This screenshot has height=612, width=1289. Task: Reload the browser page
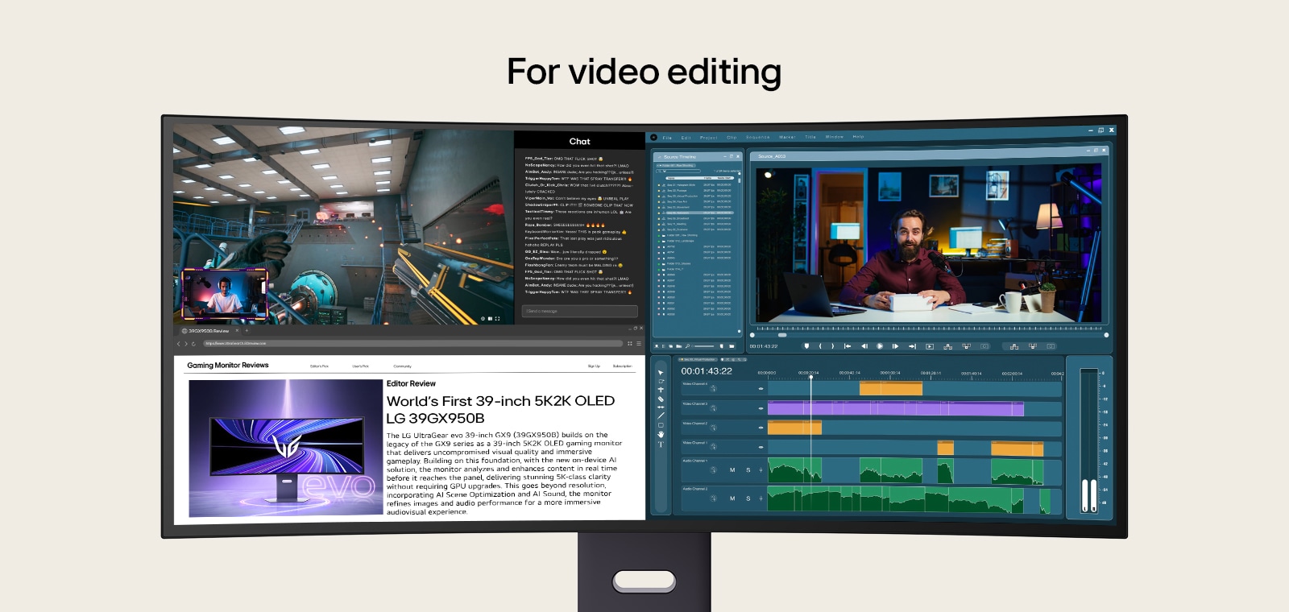click(x=193, y=344)
